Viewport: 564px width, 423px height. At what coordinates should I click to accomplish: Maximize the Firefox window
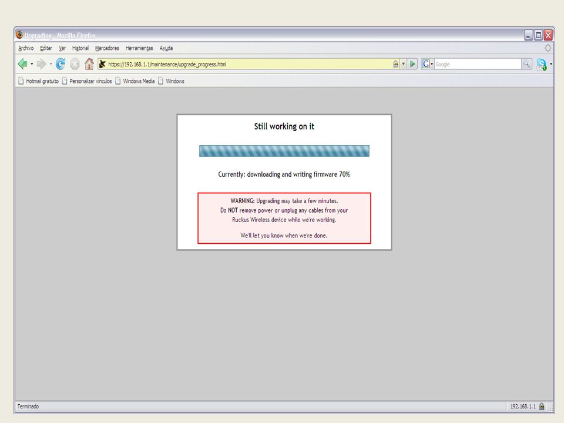click(539, 35)
